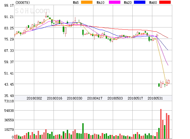Click the last red candlestick near 43.45
This screenshot has height=139, width=190.
(x=169, y=82)
